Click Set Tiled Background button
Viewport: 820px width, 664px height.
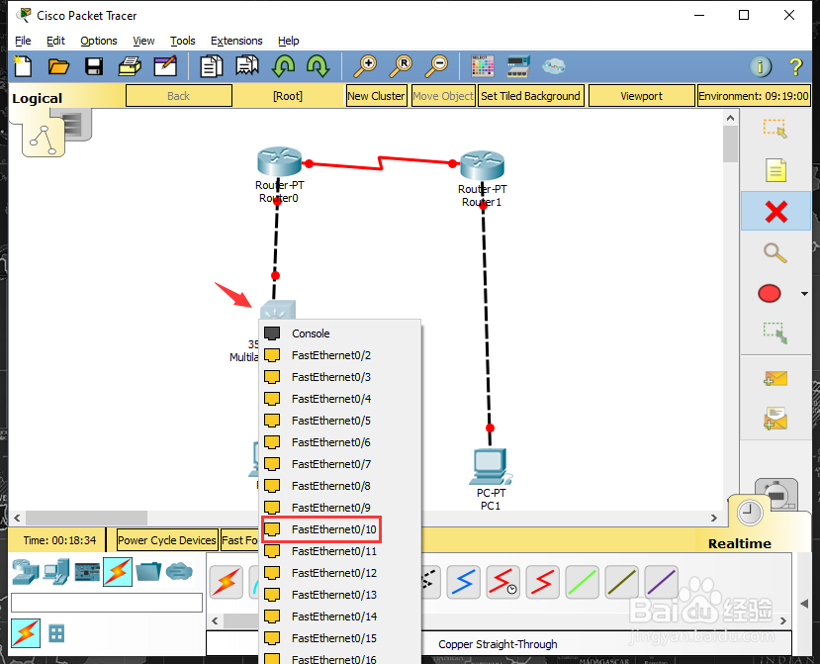(x=530, y=96)
